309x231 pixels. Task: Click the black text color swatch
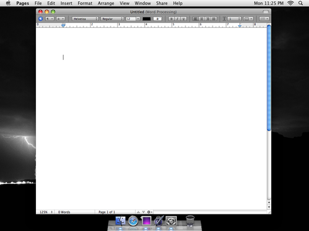point(146,18)
